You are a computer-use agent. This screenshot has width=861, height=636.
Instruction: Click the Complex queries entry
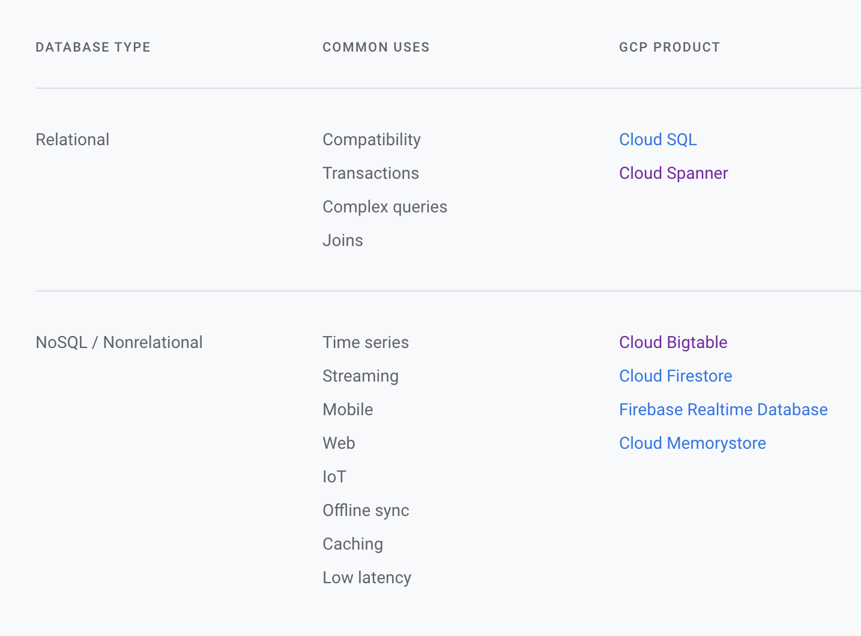[x=385, y=207]
